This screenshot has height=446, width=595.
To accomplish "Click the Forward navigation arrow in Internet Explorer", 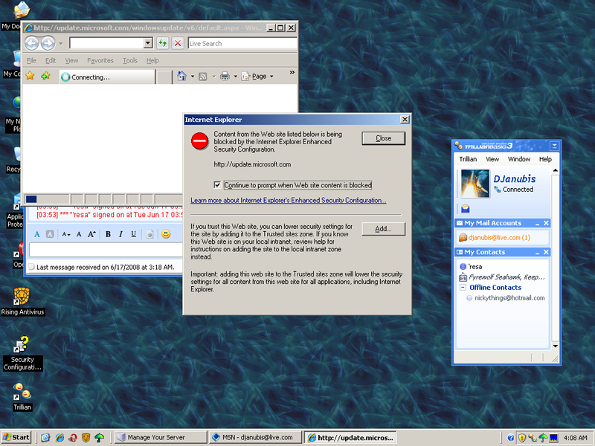I will (48, 43).
